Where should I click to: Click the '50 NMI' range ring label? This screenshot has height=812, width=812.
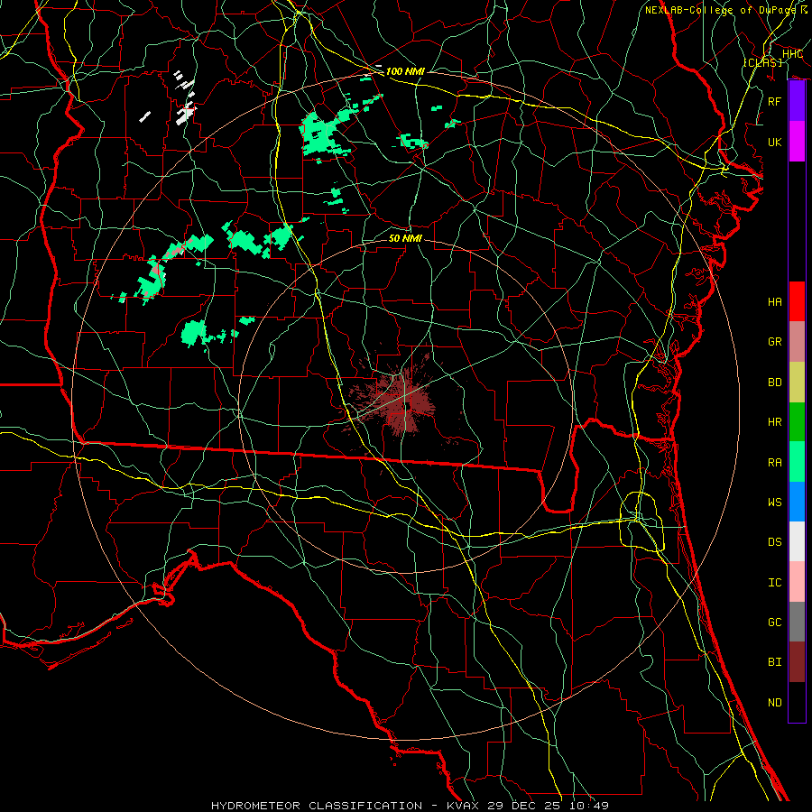(405, 238)
